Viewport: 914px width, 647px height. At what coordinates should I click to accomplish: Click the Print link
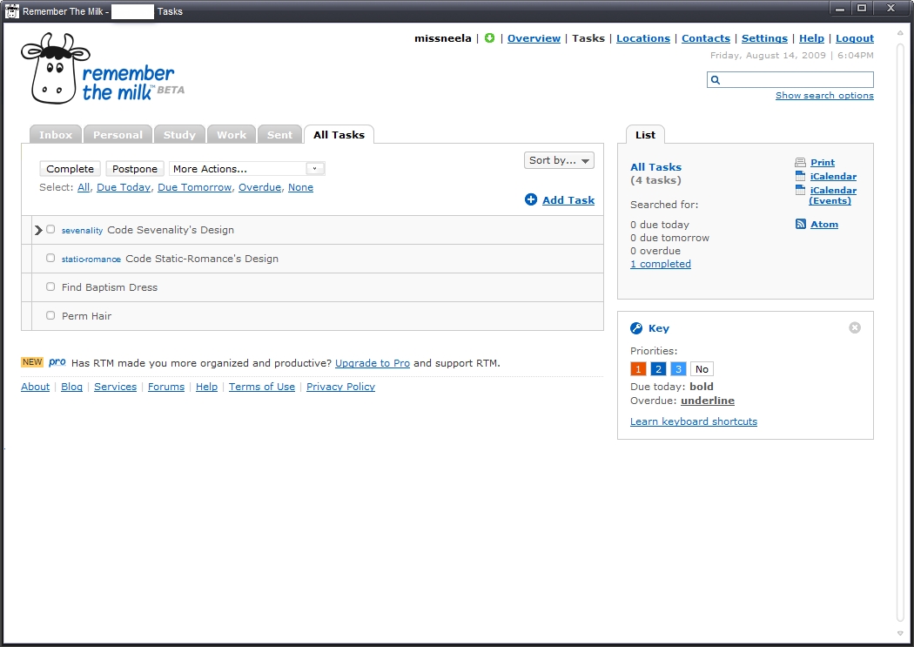point(823,162)
